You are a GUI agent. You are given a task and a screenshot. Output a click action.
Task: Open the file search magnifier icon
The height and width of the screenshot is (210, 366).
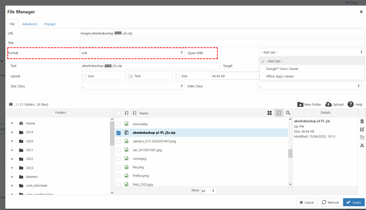[288, 113]
